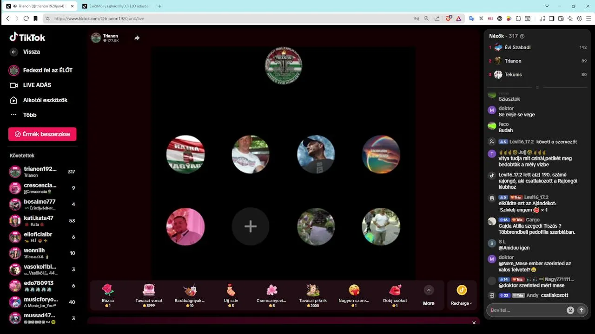The height and width of the screenshot is (334, 595).
Task: Open the trianon192... followed live channel
Action: click(x=42, y=172)
